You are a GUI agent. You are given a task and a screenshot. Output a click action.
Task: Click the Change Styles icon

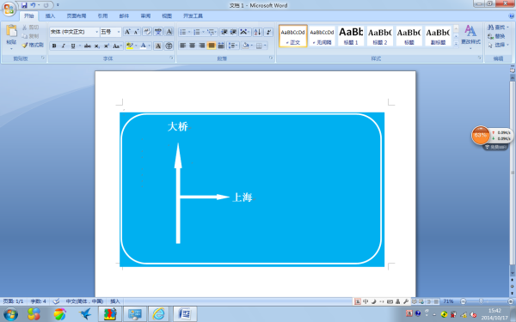point(470,36)
